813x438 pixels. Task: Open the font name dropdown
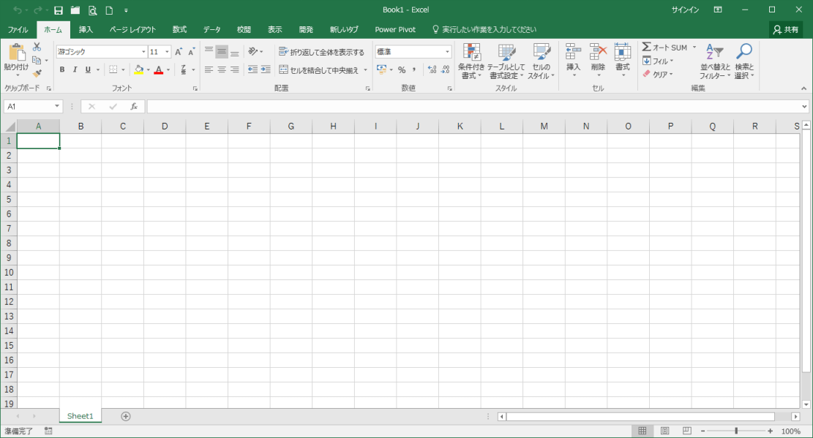(x=143, y=51)
